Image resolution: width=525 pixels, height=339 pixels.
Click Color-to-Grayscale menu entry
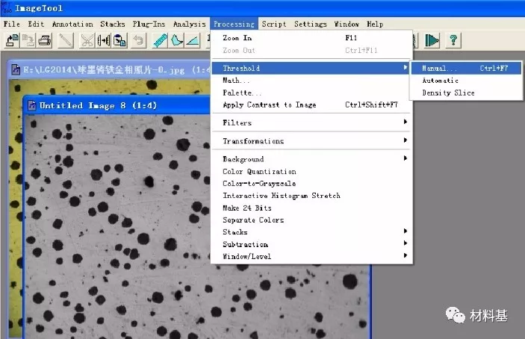coord(259,184)
